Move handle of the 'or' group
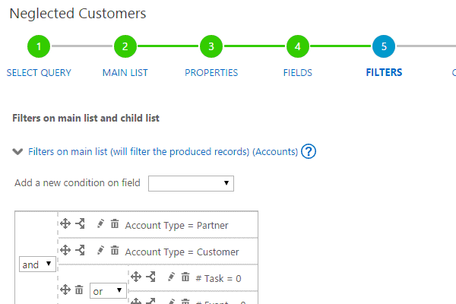Image resolution: width=456 pixels, height=304 pixels. [65, 290]
